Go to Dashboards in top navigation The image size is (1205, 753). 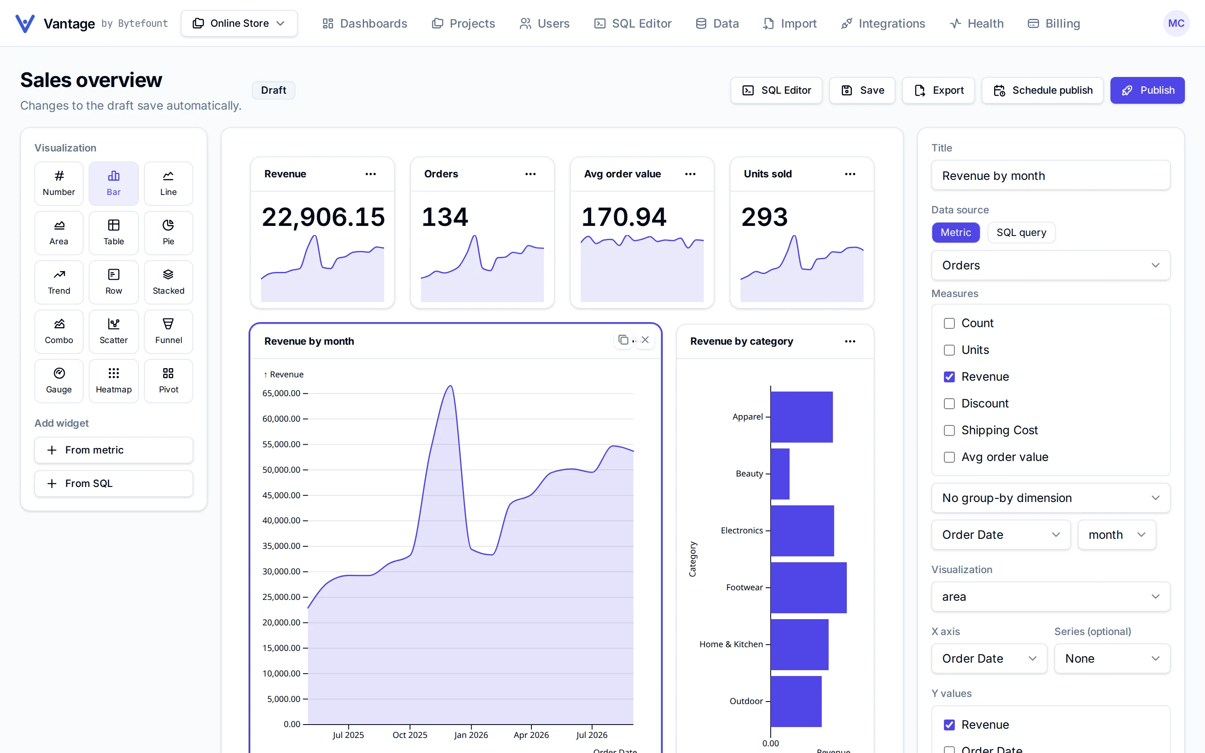[x=364, y=23]
